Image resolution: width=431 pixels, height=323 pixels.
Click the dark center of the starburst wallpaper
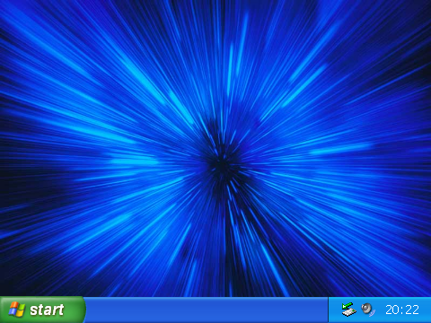click(222, 164)
